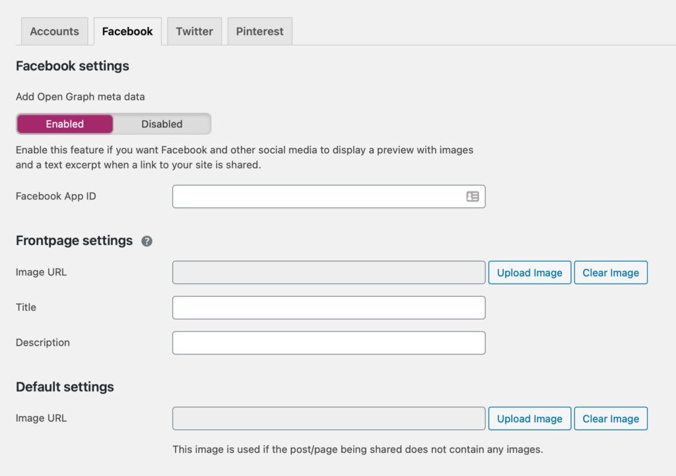676x476 pixels.
Task: Upload Image for Default settings
Action: tap(529, 419)
